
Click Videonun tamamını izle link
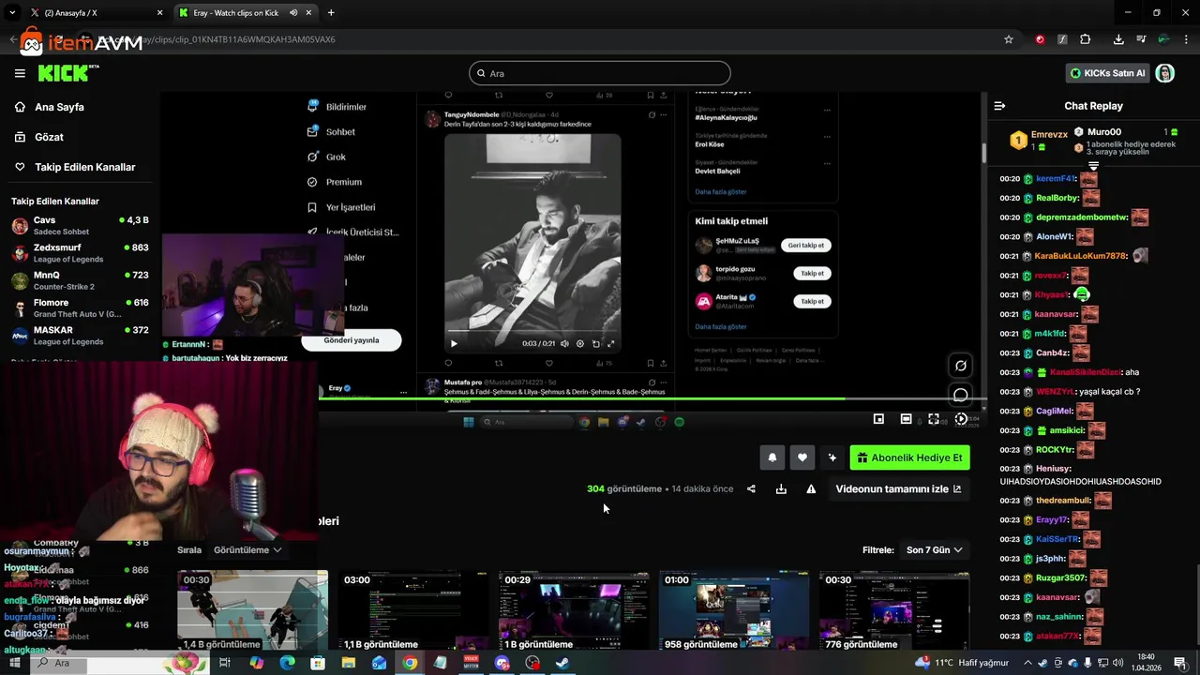pyautogui.click(x=898, y=488)
